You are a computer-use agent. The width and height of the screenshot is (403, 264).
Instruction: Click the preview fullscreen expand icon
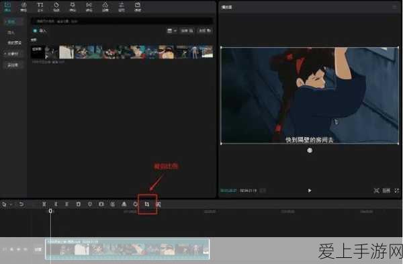click(x=397, y=191)
